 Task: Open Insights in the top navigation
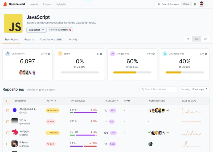(34, 4)
